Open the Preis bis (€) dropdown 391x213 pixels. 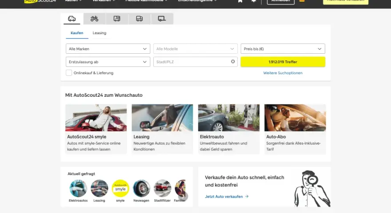pos(283,48)
